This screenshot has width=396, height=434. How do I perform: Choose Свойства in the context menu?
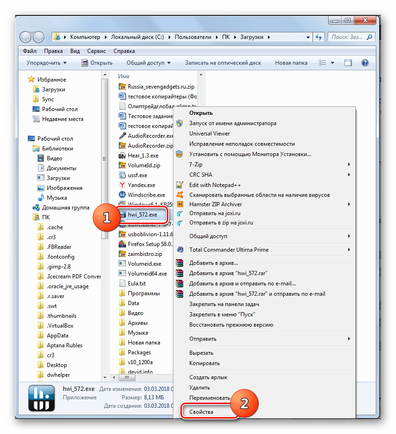[201, 412]
